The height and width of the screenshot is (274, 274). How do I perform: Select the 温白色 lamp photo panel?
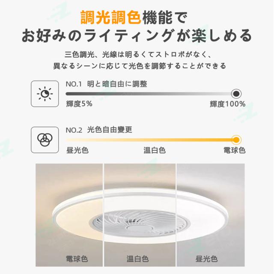pyautogui.click(x=140, y=215)
